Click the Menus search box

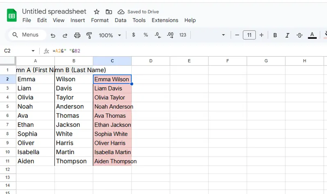coord(26,35)
